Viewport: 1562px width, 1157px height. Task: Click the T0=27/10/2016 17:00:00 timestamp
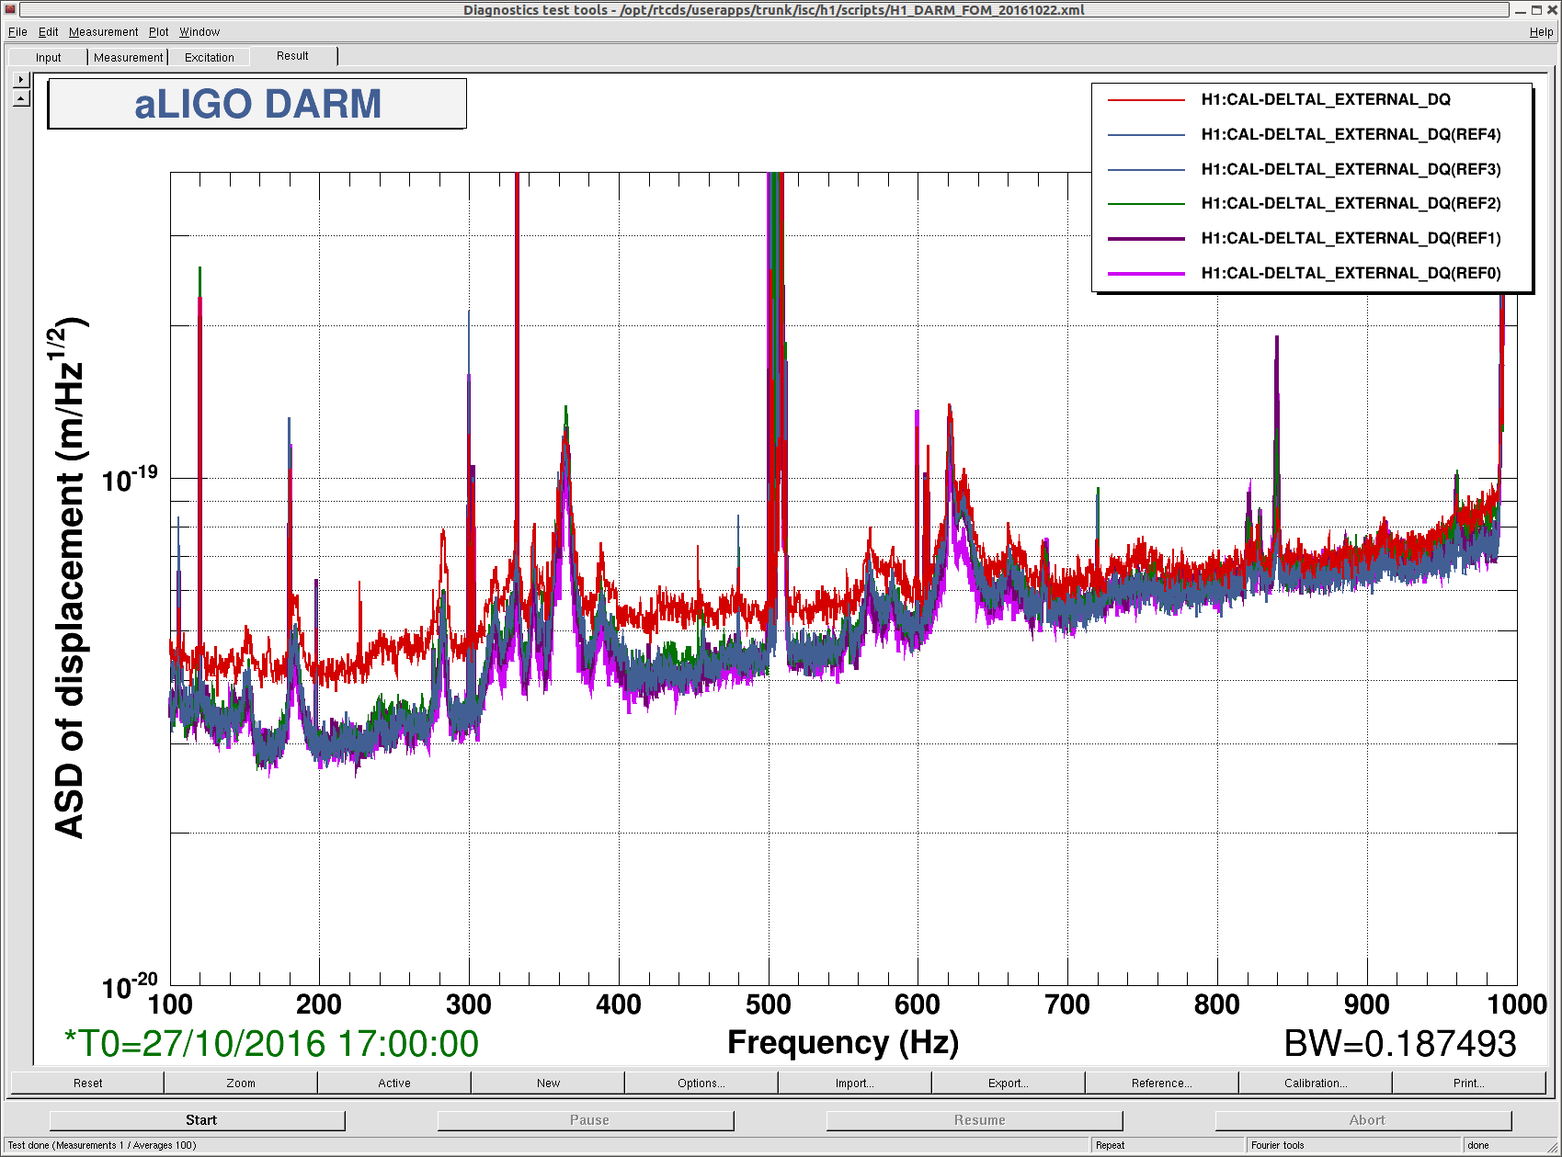271,1044
